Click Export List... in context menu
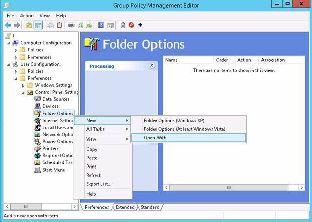312x222 pixels. point(102,184)
